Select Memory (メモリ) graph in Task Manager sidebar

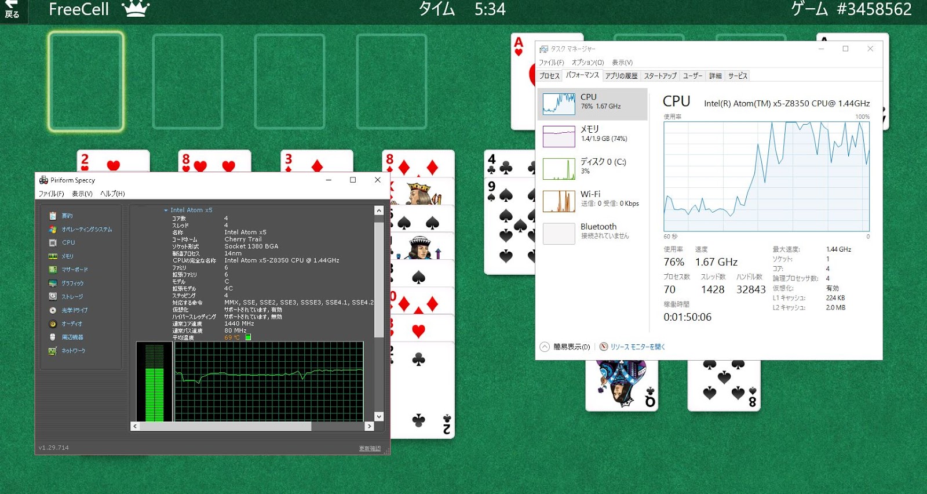click(x=592, y=136)
